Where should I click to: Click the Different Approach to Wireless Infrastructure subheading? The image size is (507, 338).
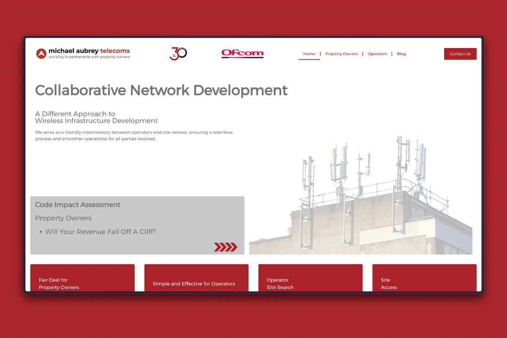tap(96, 117)
